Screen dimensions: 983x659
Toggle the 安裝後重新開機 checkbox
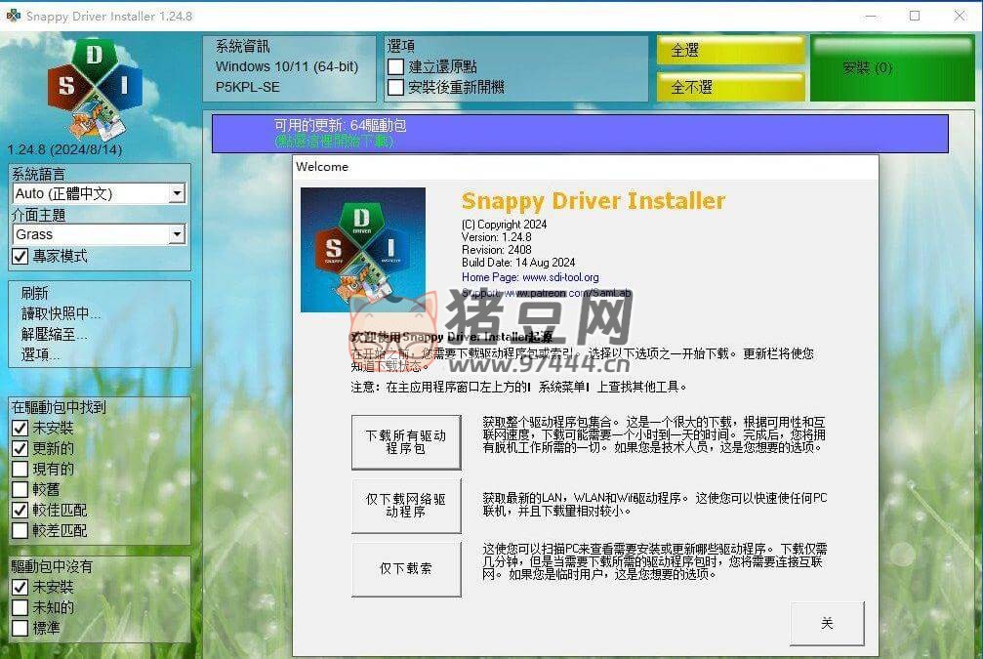pos(396,87)
